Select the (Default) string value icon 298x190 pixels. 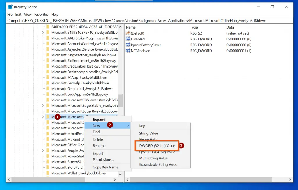[128, 33]
